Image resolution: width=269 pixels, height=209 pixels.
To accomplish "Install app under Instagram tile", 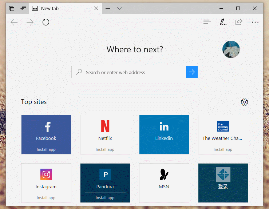I will (x=46, y=198).
